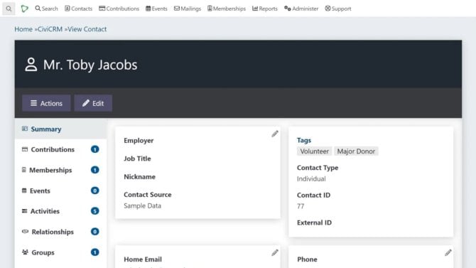
Task: Click the quick search magnifier icon box
Action: [9, 9]
